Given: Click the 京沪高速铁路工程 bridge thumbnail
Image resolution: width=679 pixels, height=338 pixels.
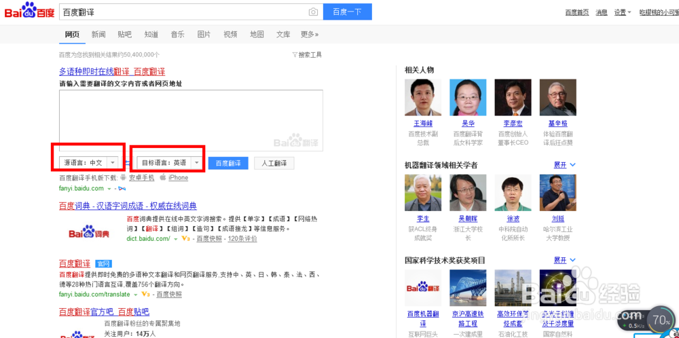Looking at the screenshot, I should [468, 288].
